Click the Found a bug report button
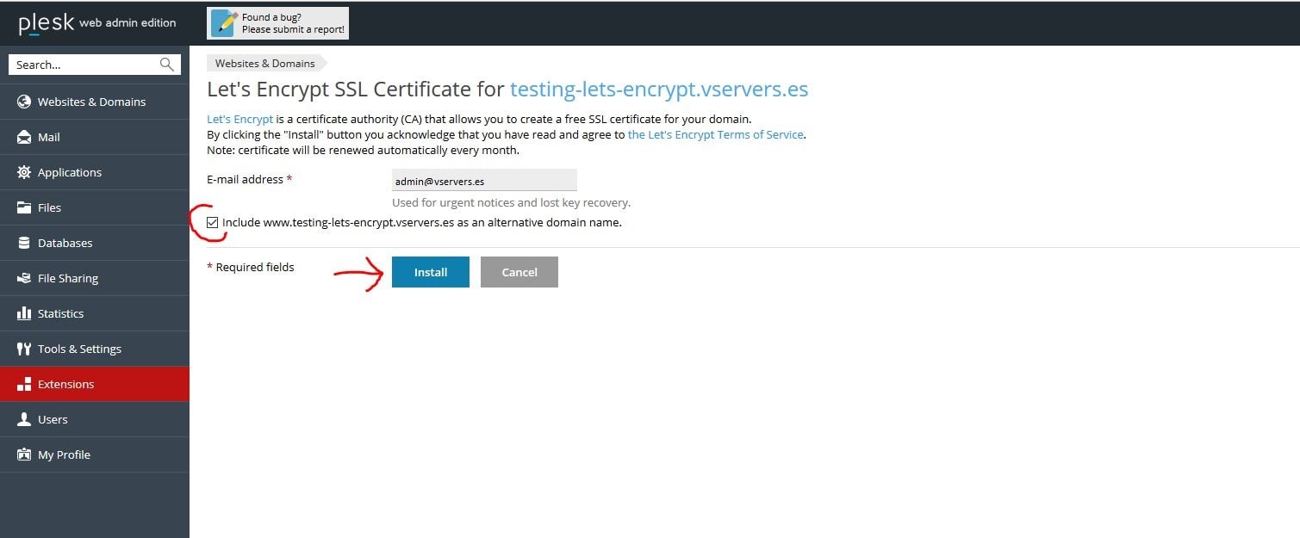Image resolution: width=1300 pixels, height=538 pixels. point(277,23)
